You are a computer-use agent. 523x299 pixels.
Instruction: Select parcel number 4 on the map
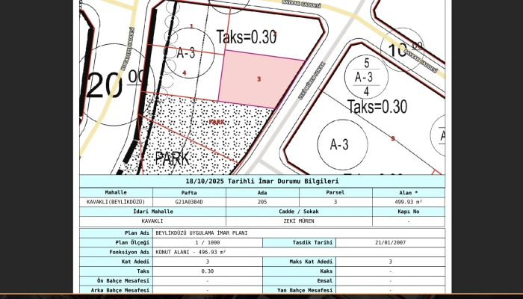coord(185,73)
